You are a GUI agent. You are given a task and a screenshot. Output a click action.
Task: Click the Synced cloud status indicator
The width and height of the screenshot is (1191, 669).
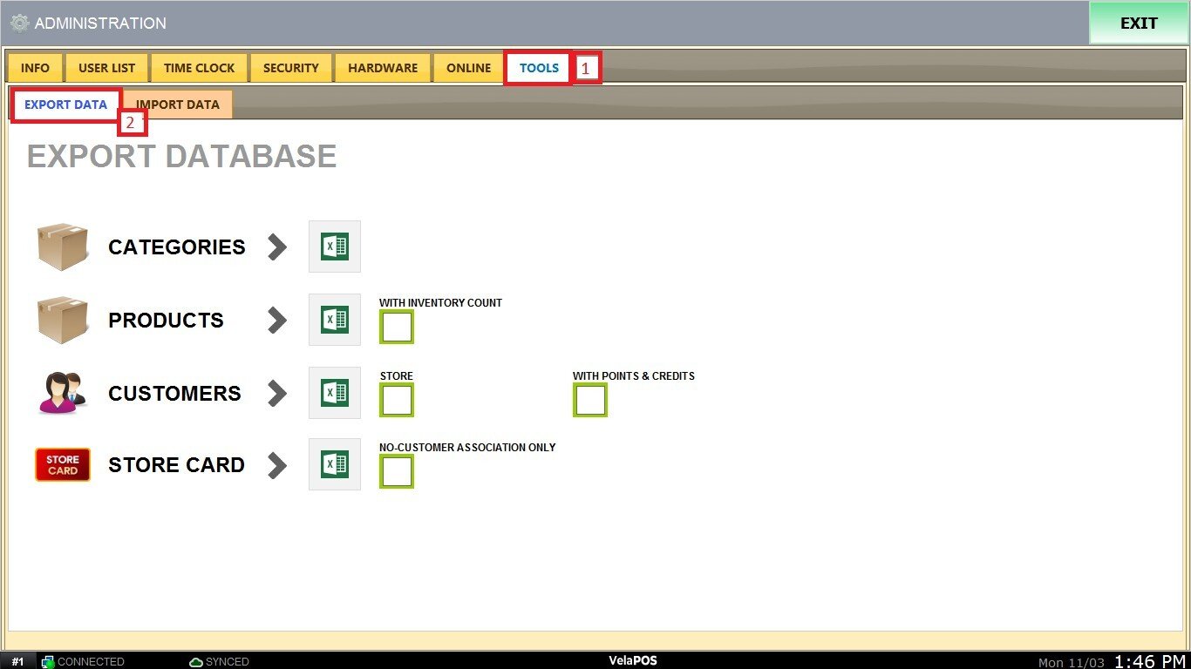[219, 662]
